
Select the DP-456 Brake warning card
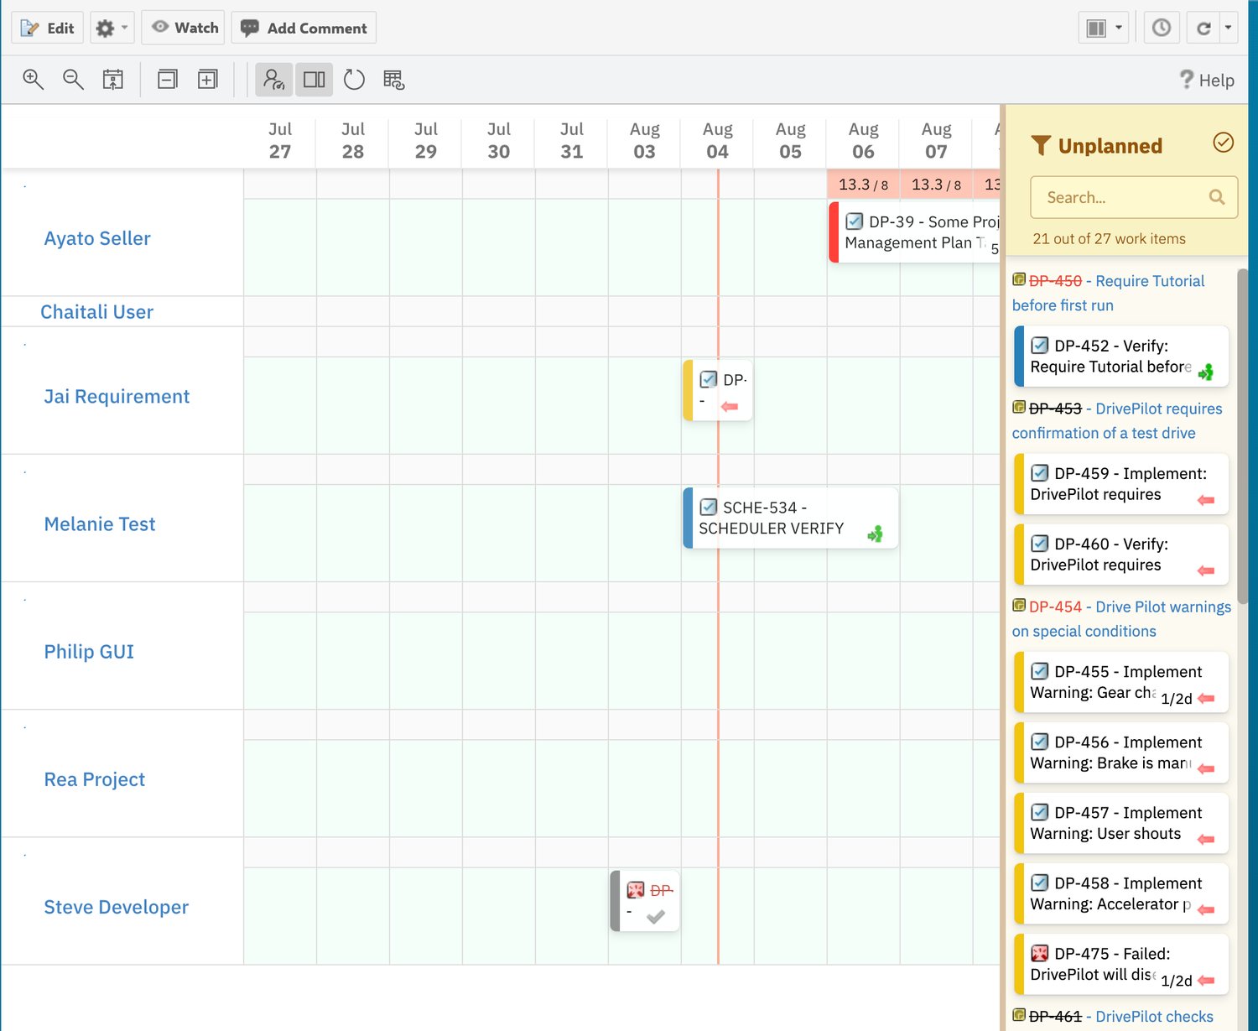[x=1121, y=752]
